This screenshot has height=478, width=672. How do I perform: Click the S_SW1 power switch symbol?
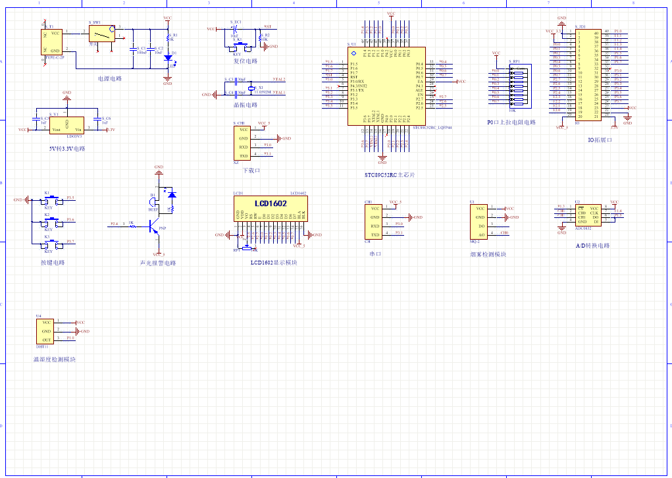click(x=101, y=34)
